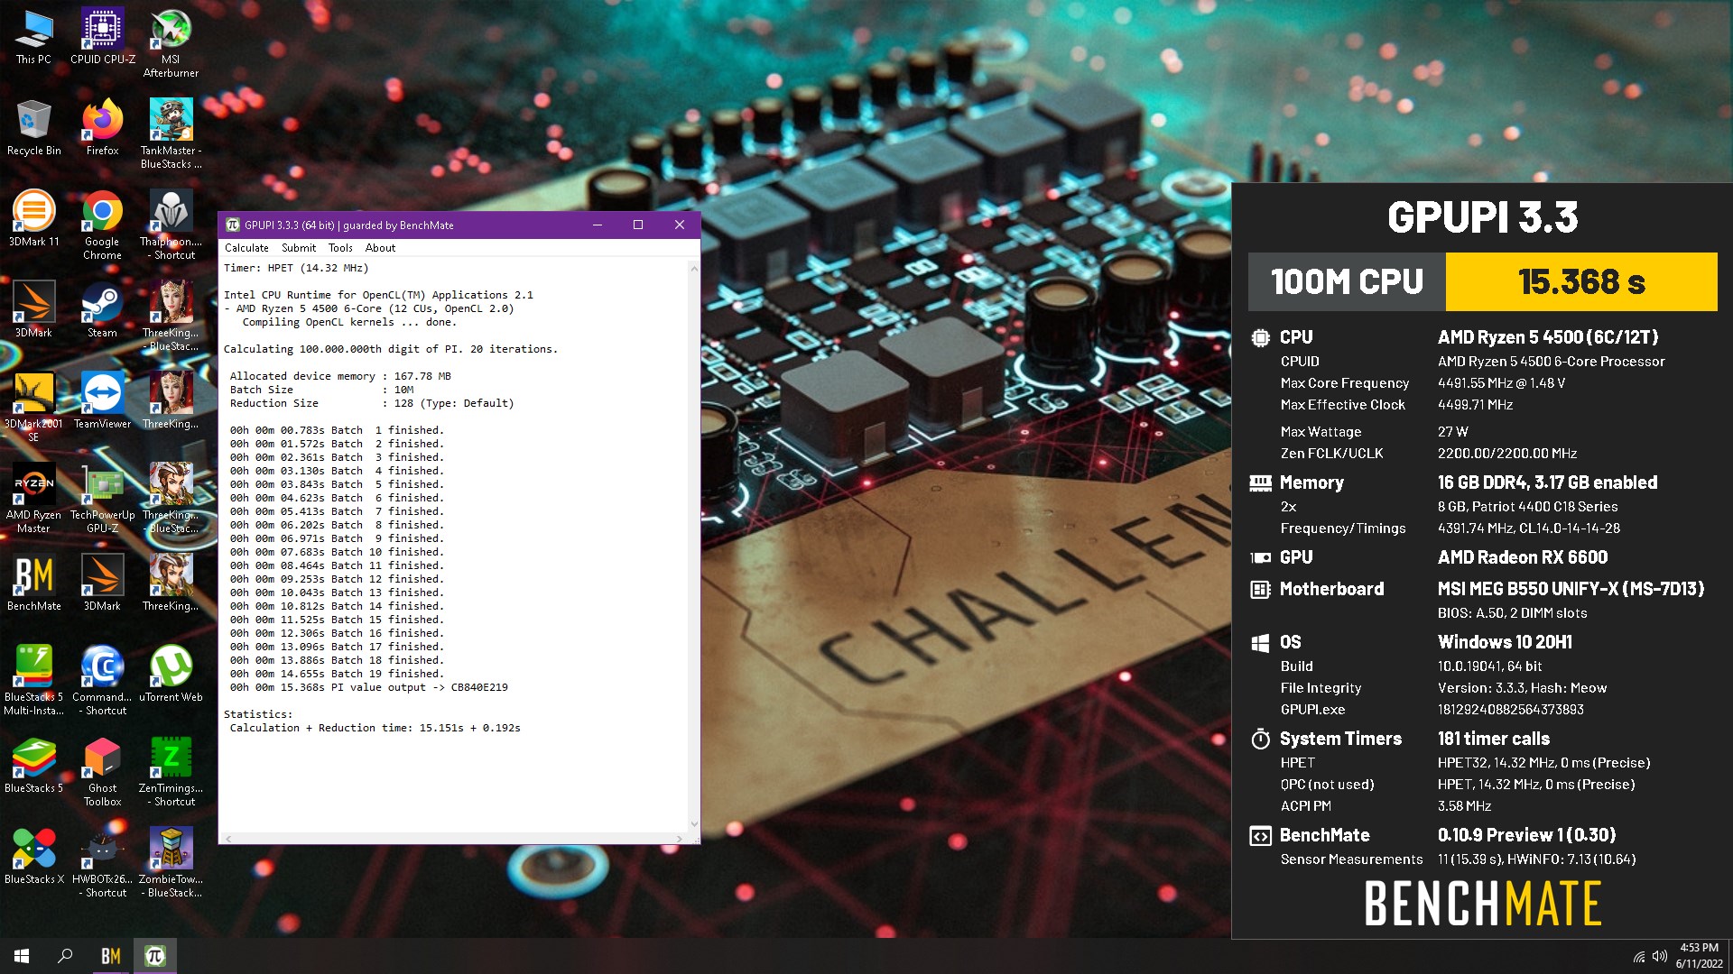Click the GPUPI vertical scrollbar up arrow
This screenshot has width=1733, height=974.
694,268
